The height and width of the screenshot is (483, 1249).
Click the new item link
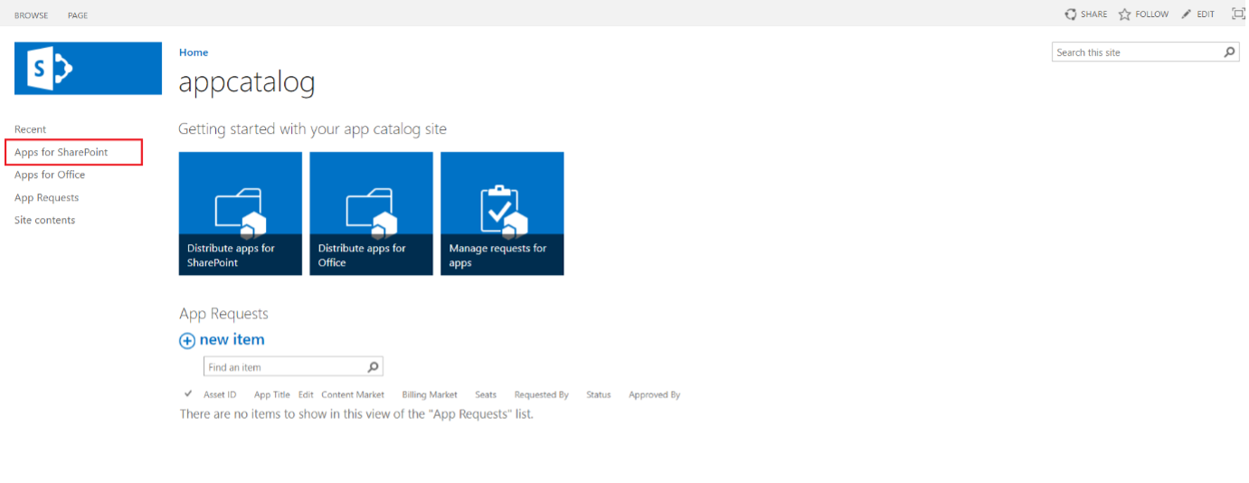point(232,339)
